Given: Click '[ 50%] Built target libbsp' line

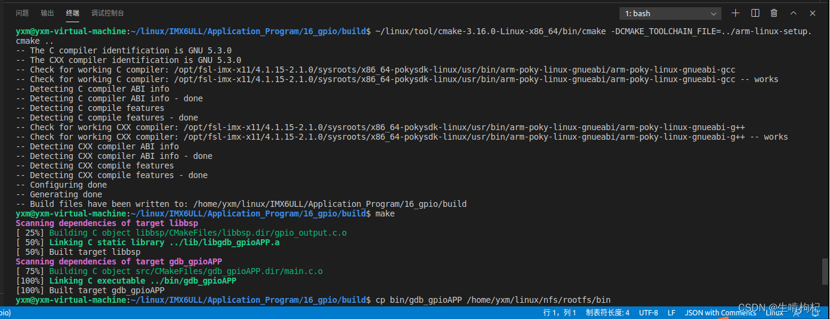Looking at the screenshot, I should click(78, 252).
